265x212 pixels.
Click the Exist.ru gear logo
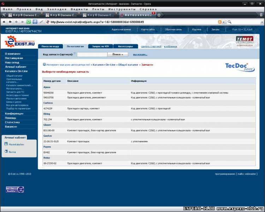coord(19,42)
